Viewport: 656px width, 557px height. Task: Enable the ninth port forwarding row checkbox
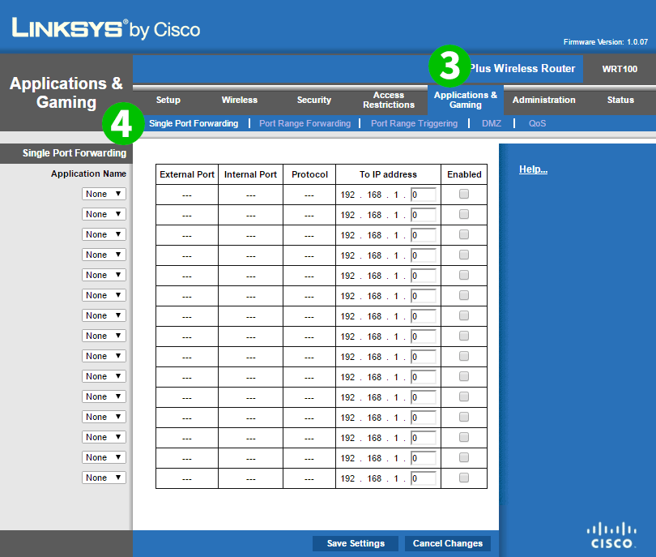tap(464, 356)
